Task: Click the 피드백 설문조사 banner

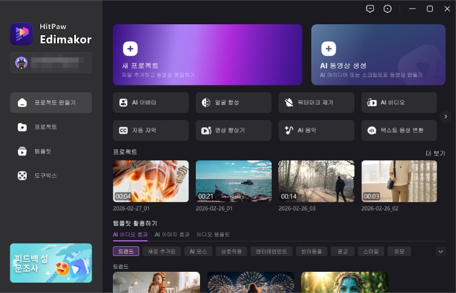Action: pos(51,263)
